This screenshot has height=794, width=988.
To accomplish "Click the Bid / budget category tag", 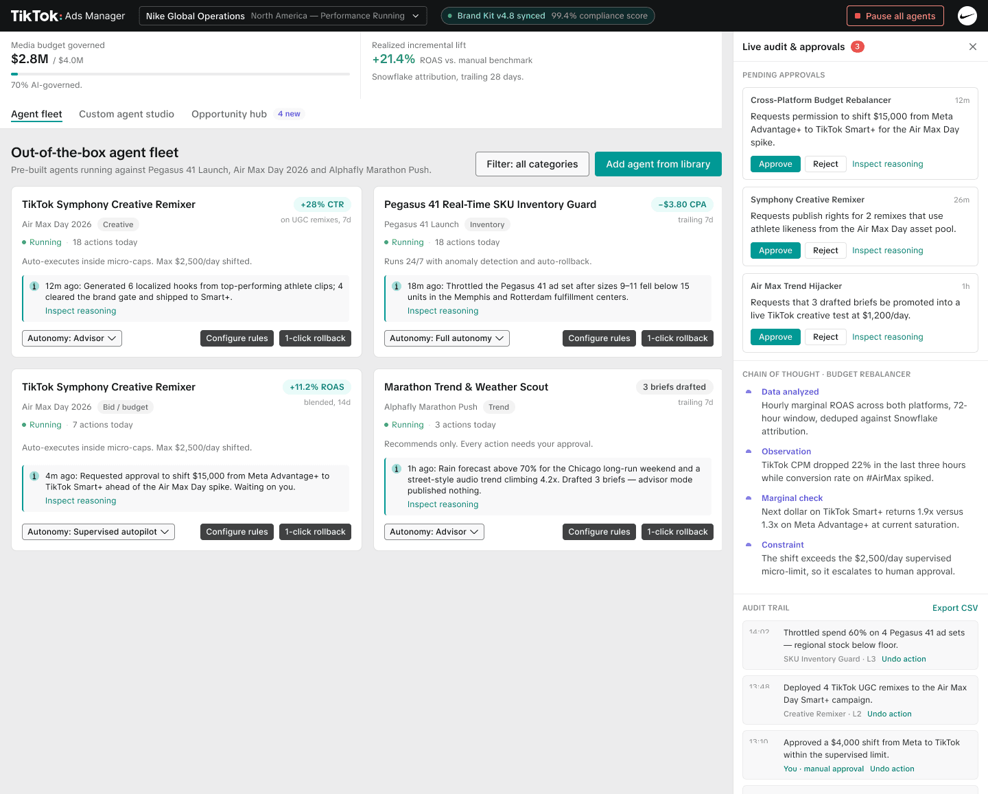I will pos(125,407).
